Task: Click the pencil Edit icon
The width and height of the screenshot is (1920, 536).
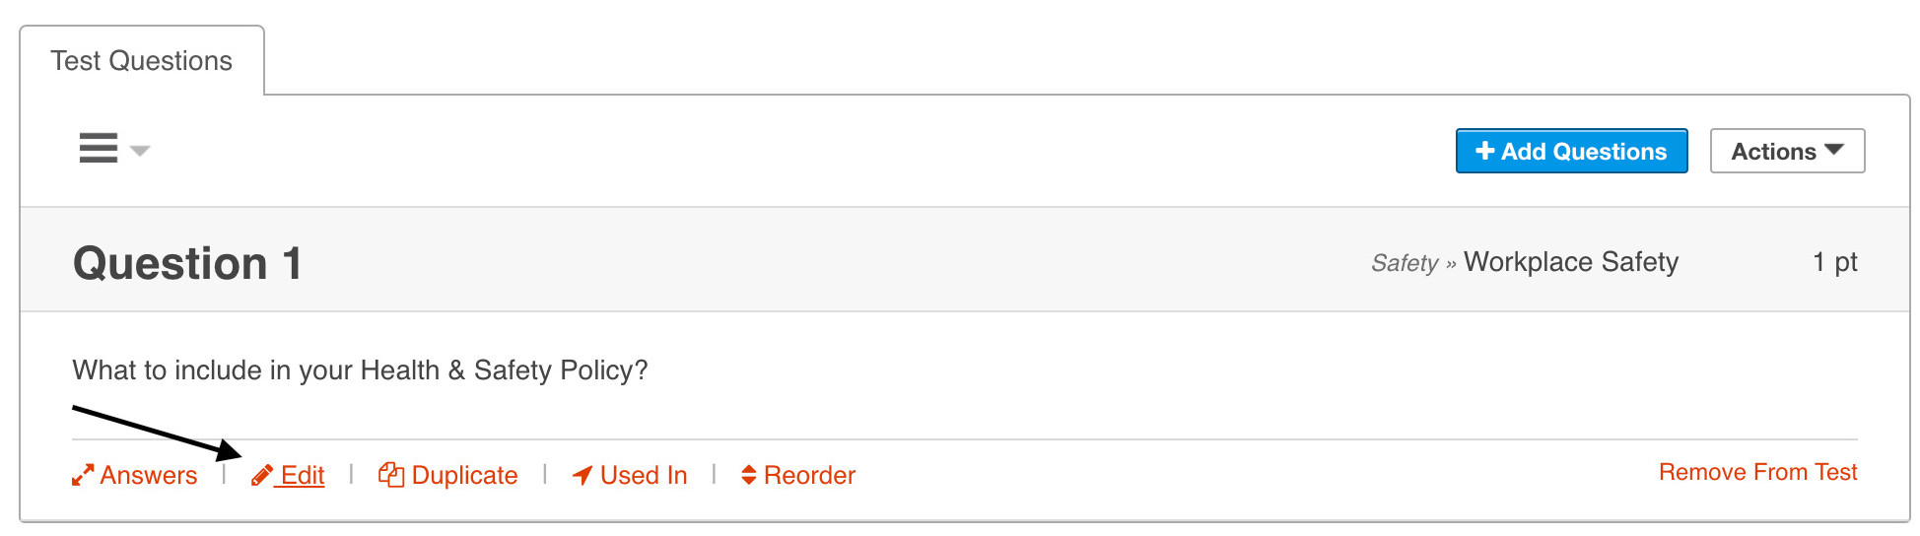Action: 262,476
